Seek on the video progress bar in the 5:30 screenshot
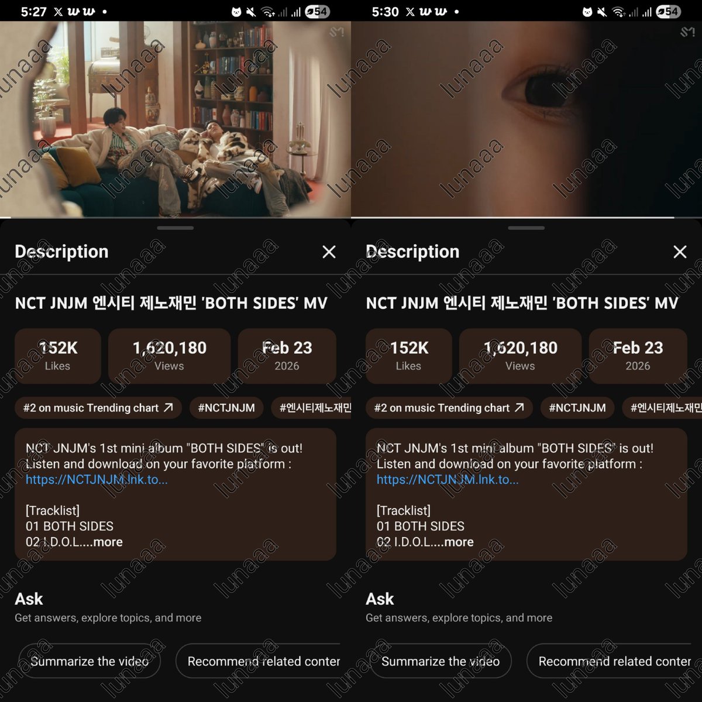 (x=526, y=218)
